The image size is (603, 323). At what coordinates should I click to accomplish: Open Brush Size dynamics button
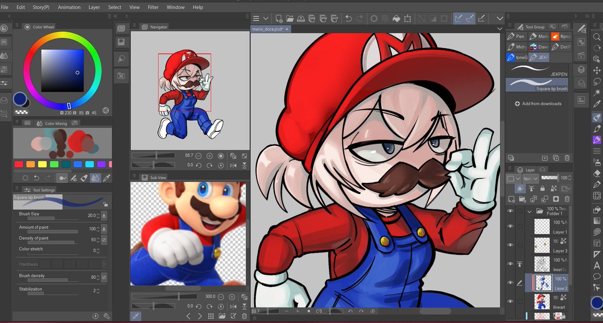104,215
